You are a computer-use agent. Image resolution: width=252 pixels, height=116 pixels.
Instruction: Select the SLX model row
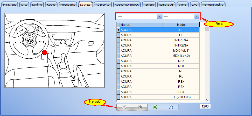[x=160, y=92]
